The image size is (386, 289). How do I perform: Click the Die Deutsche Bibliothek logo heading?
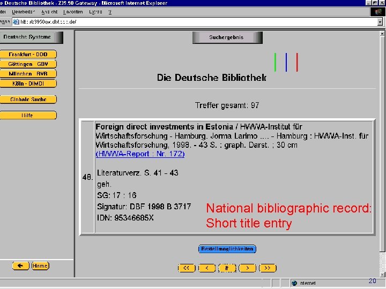click(212, 78)
